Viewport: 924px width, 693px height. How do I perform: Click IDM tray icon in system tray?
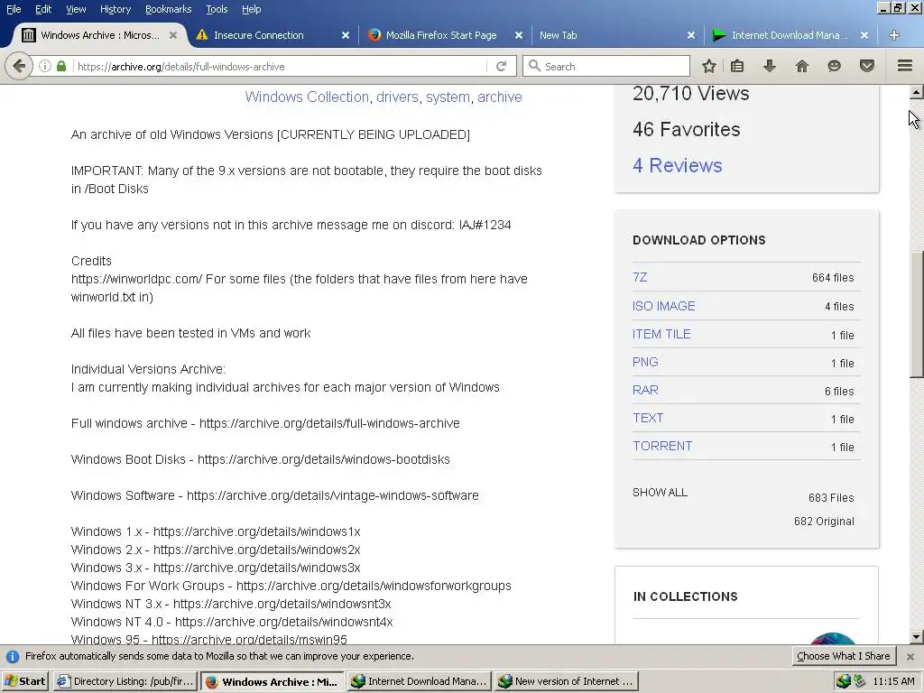[x=844, y=681]
